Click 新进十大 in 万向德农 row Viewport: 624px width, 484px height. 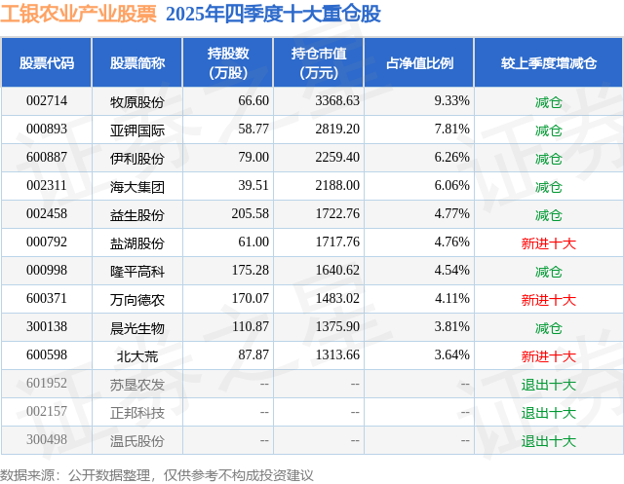[548, 300]
